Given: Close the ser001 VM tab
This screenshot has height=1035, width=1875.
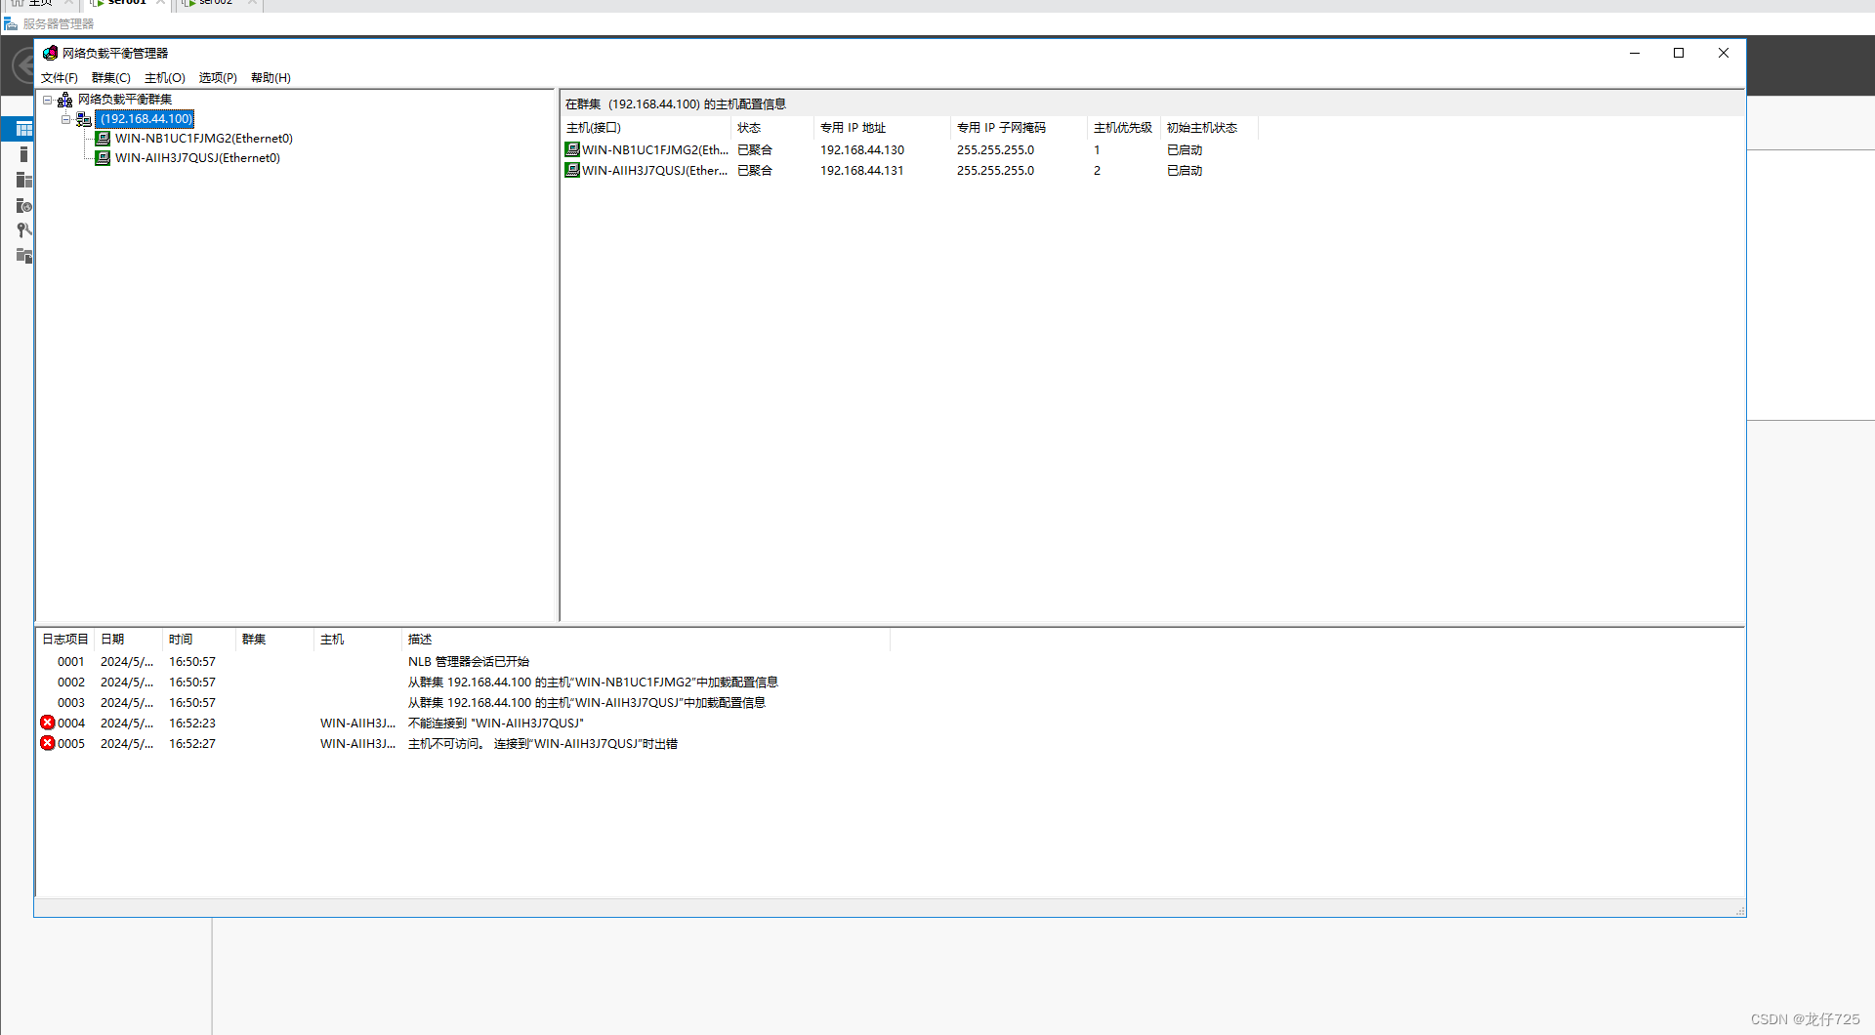Looking at the screenshot, I should coord(160,3).
